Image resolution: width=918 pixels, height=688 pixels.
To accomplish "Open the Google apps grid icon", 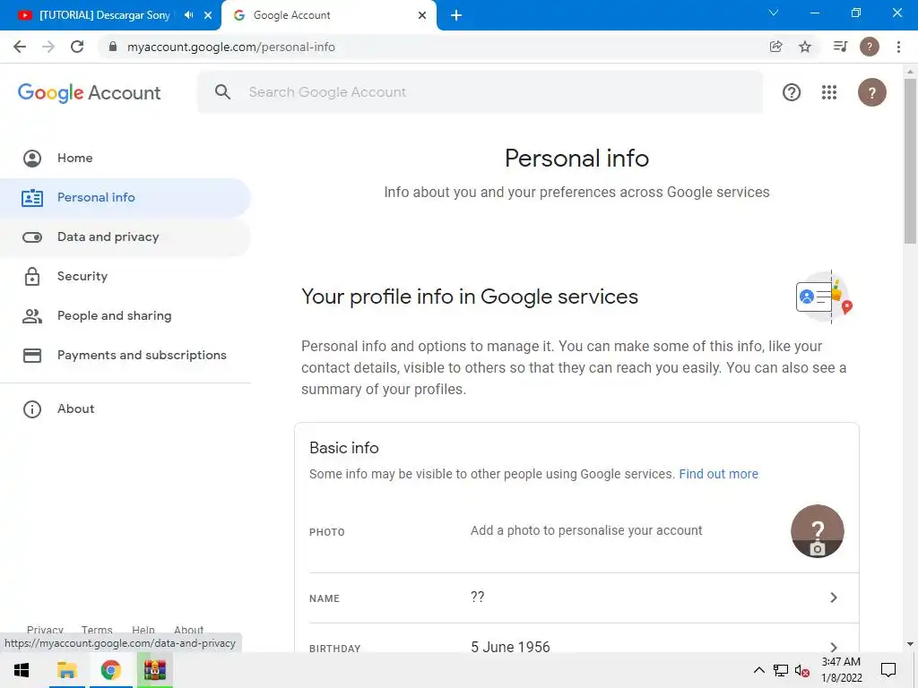I will (x=829, y=92).
